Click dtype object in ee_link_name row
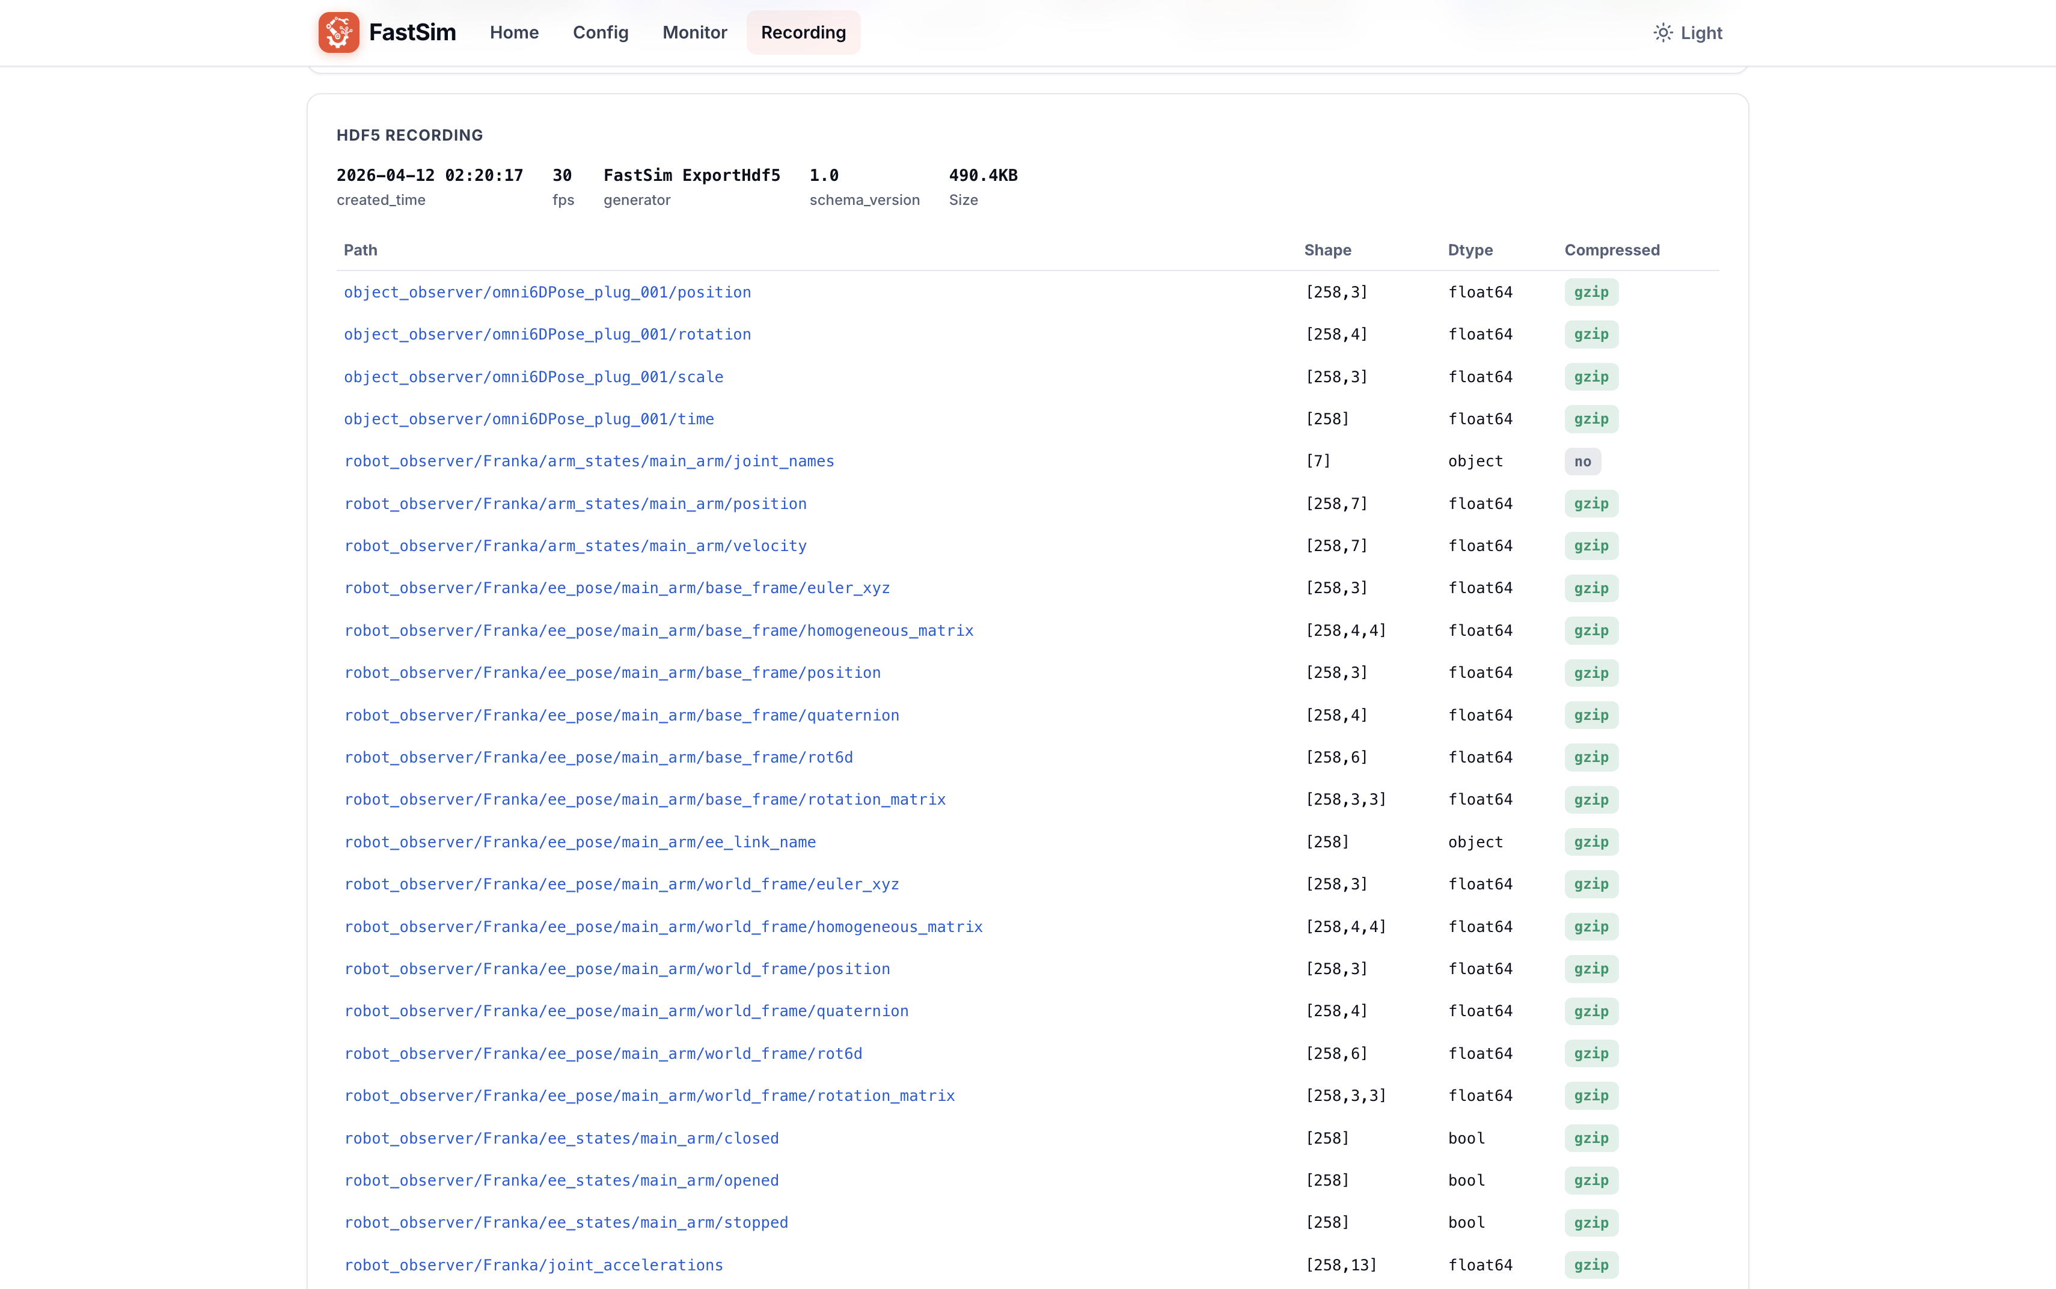 coord(1475,843)
